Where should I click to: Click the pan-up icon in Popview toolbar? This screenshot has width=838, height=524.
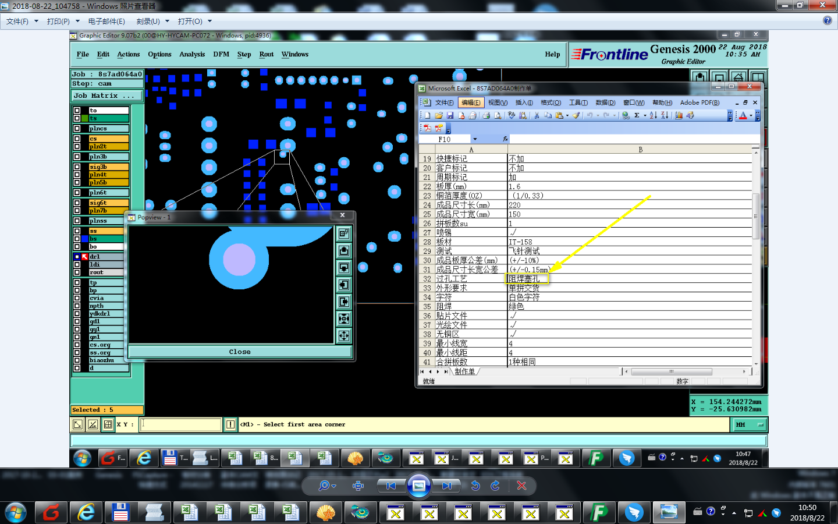click(x=344, y=250)
